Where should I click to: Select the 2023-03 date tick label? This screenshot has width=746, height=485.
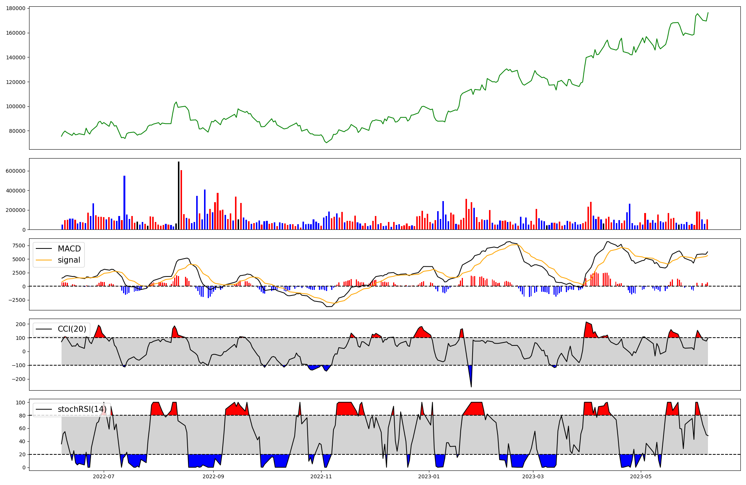(533, 476)
